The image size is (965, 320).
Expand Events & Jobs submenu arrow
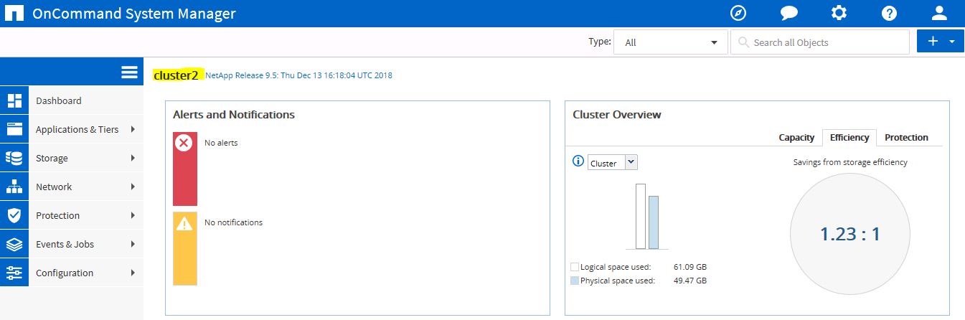[133, 244]
